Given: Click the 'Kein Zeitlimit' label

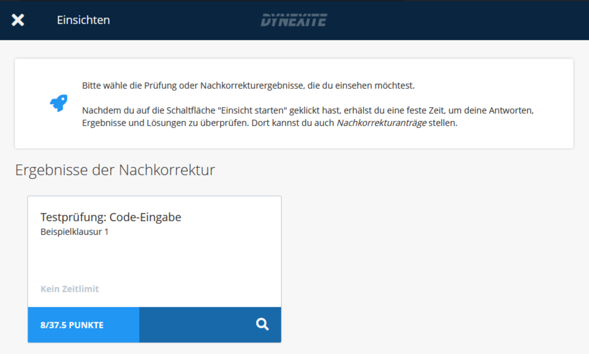Looking at the screenshot, I should tap(70, 289).
